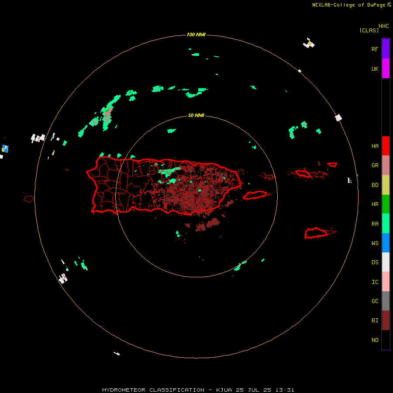Click the [CLAS] units label

[x=369, y=30]
